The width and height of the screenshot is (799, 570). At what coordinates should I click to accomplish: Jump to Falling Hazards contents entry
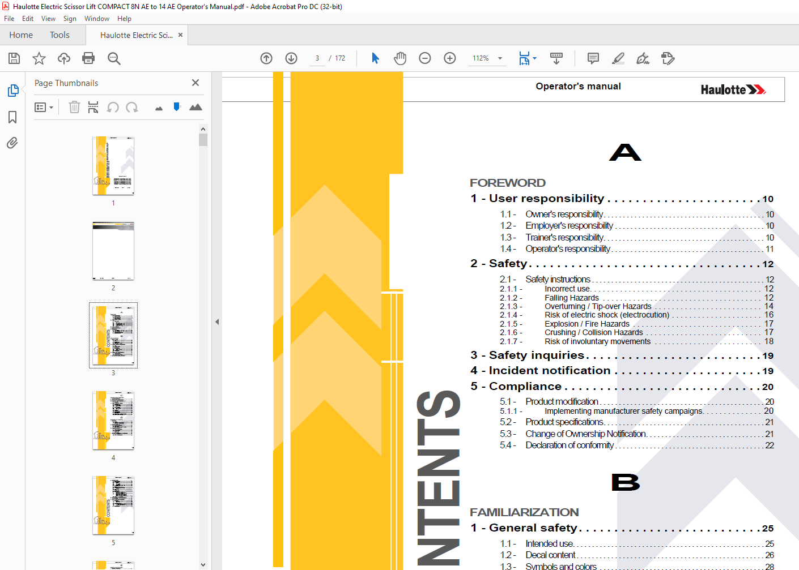tap(637, 298)
